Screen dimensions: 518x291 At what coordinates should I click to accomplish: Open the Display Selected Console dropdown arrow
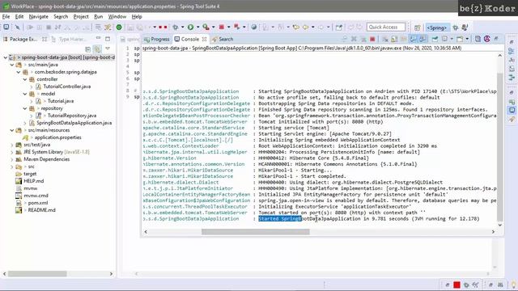point(452,39)
